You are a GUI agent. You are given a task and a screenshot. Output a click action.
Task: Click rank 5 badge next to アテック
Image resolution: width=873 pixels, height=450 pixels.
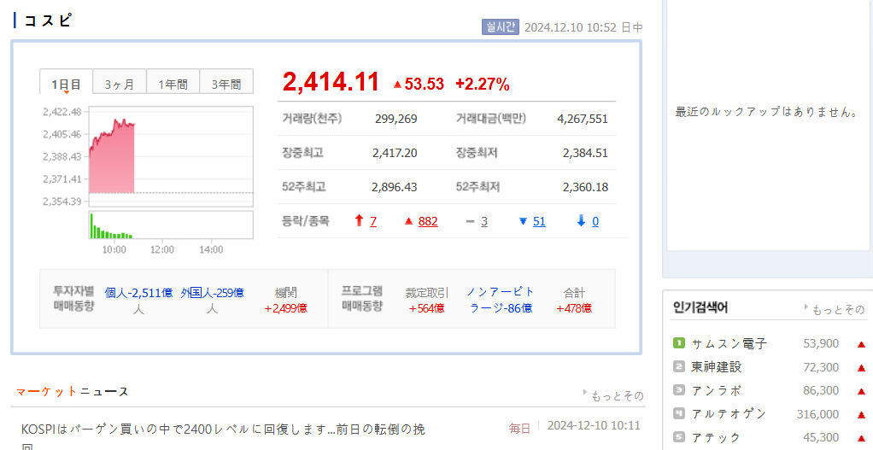pos(679,437)
